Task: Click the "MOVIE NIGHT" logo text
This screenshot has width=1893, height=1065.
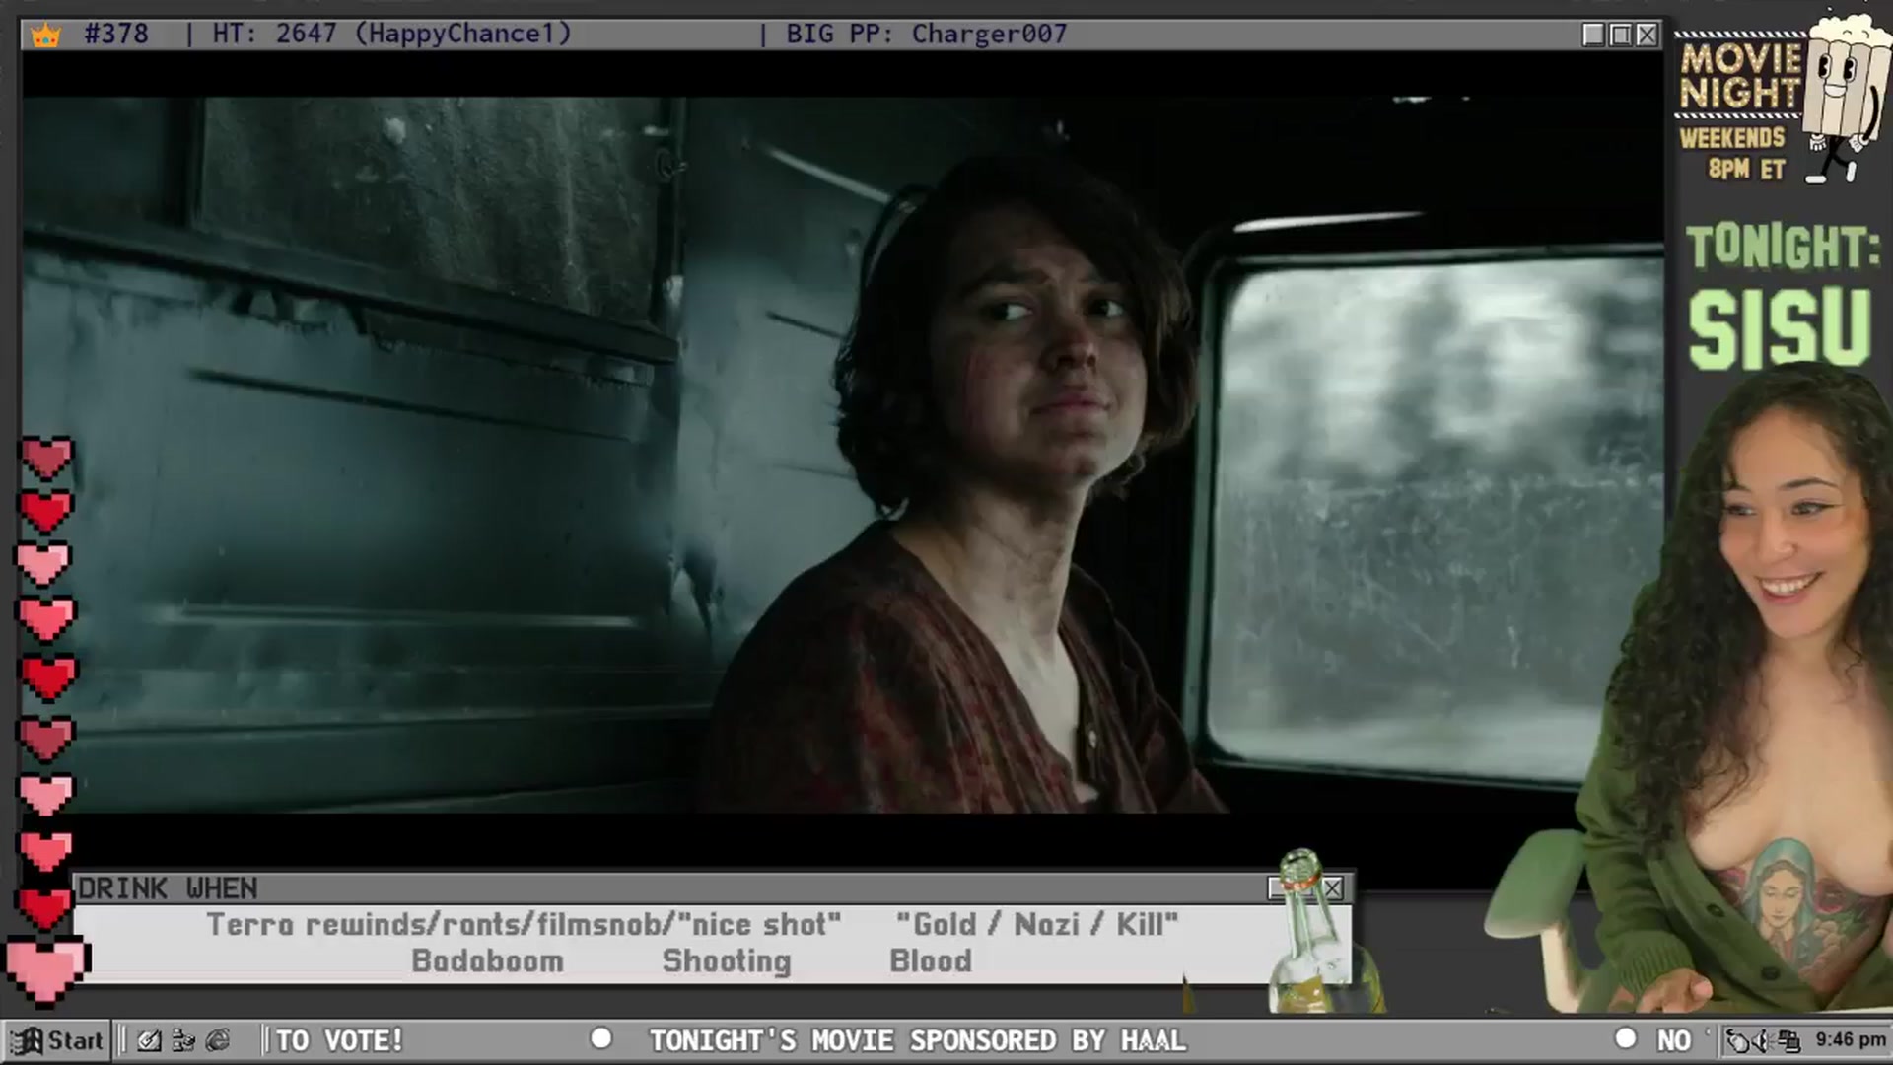Action: pos(1740,76)
